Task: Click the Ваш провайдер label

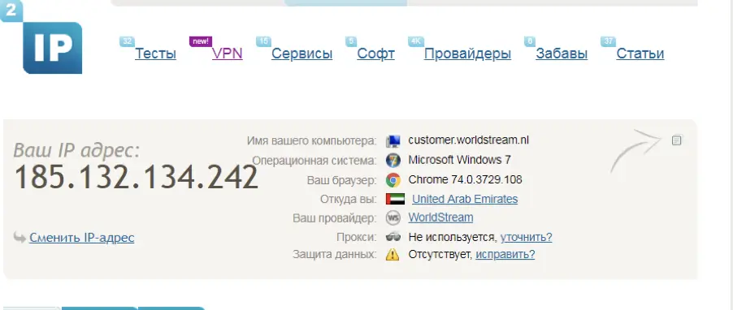Action: pyautogui.click(x=335, y=218)
